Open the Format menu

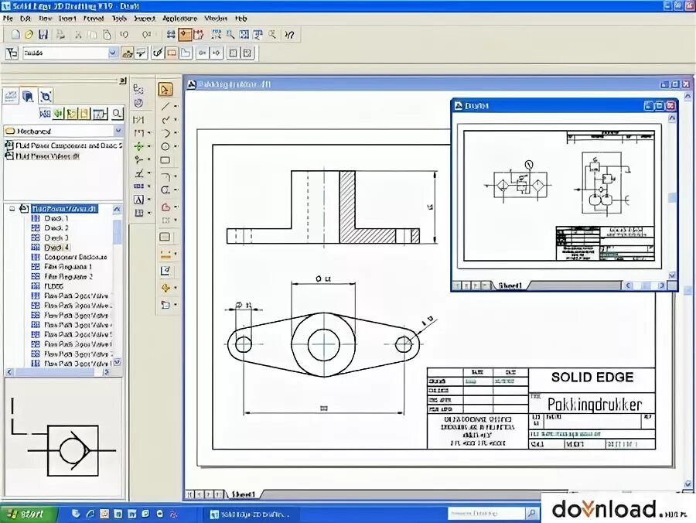94,19
